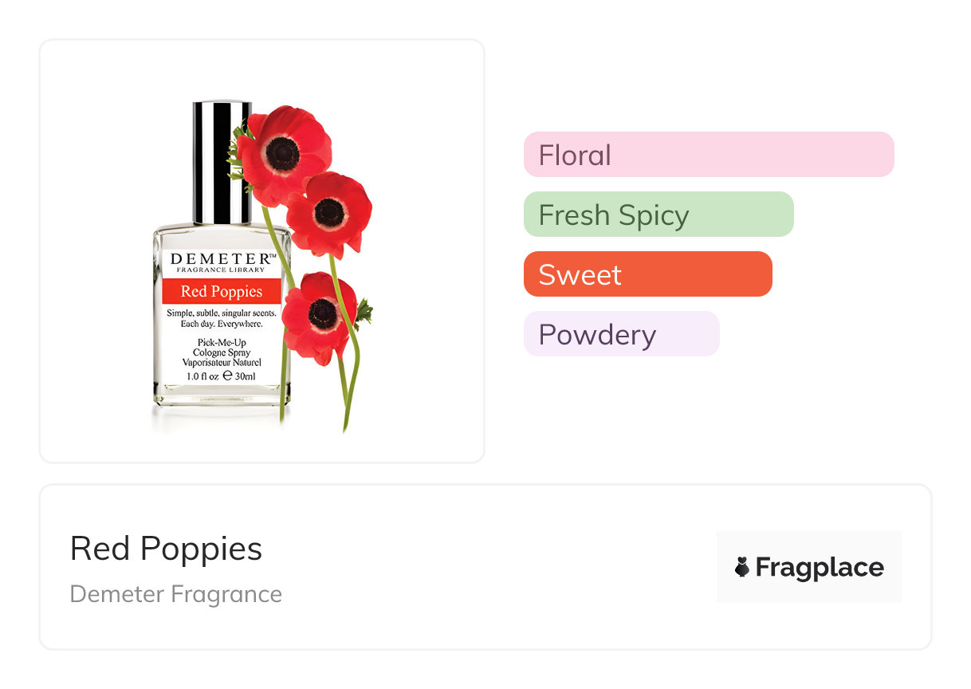Click the orange Sweet accord bar
Screen dimensions: 971x689
pyautogui.click(x=647, y=274)
